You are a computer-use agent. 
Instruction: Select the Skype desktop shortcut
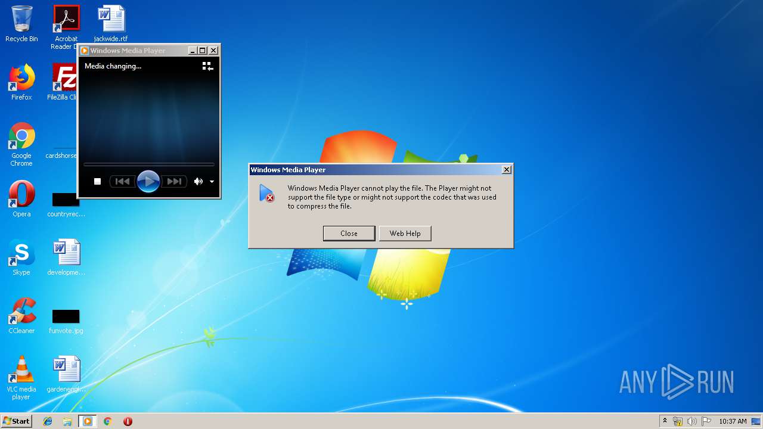click(21, 257)
